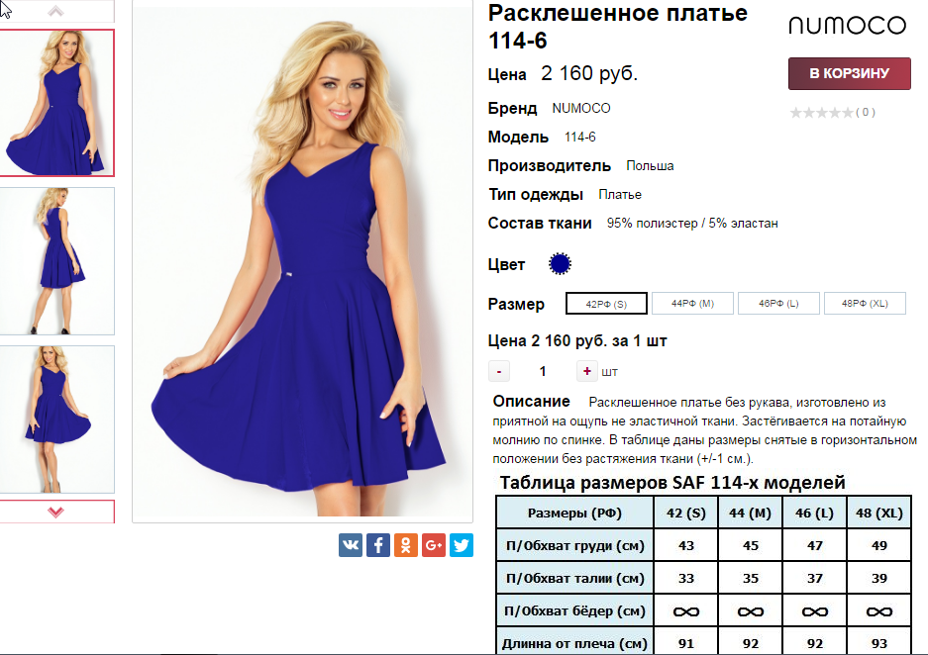View the back-view dress thumbnail
The height and width of the screenshot is (655, 928).
56,261
